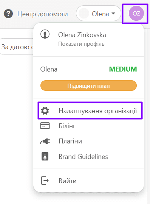
Task: Click the green MEDIUM plan label
Action: point(123,69)
